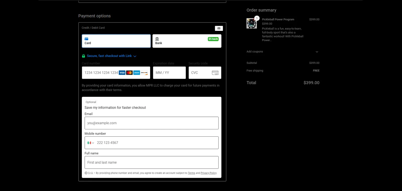Focus the MM / YY expiration field
The width and height of the screenshot is (402, 191).
[x=169, y=73]
